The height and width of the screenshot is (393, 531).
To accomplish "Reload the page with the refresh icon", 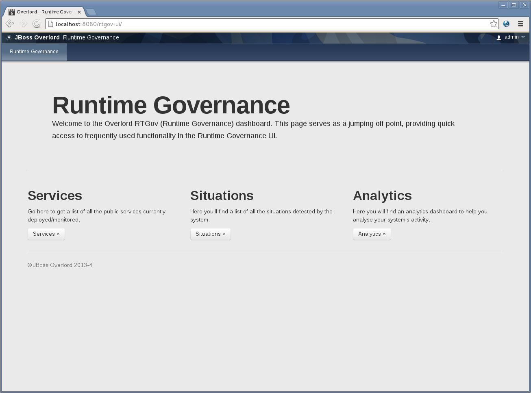I will coord(37,24).
